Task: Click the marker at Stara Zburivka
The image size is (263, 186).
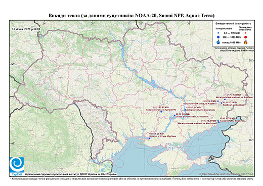Action: tap(149, 138)
